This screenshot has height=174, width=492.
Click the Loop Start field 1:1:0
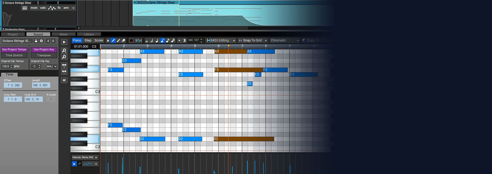point(13,99)
